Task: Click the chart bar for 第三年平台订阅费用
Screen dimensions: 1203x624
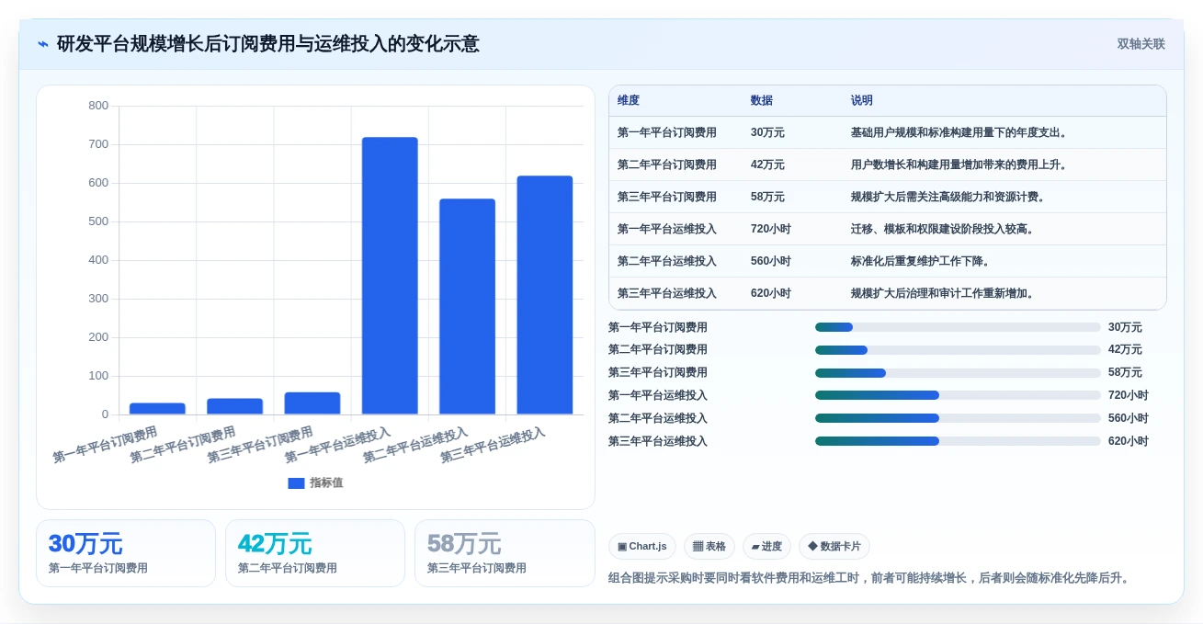Action: [x=312, y=403]
